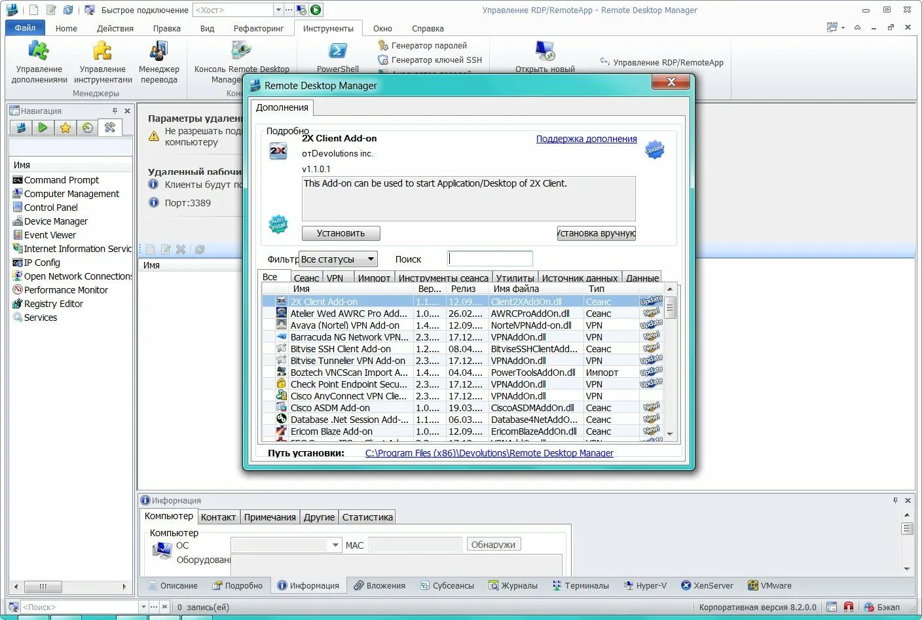
Task: Open the ОС dropdown in Компьютер section
Action: click(x=335, y=545)
